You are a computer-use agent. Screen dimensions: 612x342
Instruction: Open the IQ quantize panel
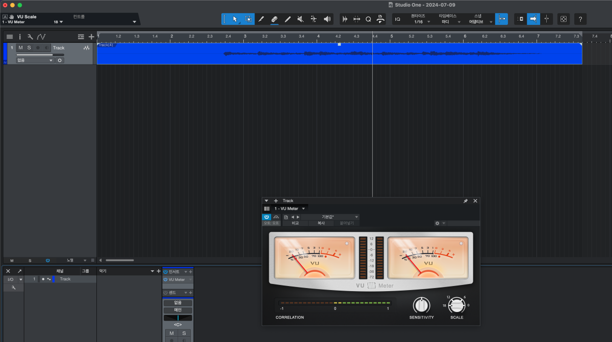point(397,19)
